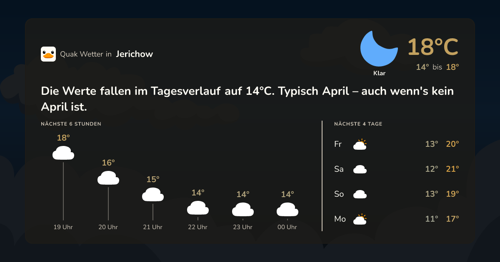
Task: Click the forecast summary sentence
Action: pos(247,99)
